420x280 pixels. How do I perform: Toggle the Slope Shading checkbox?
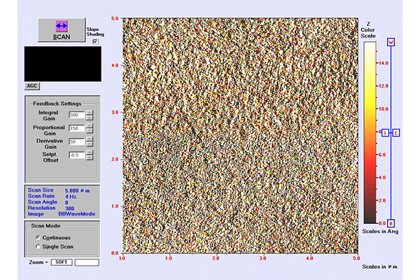[x=95, y=41]
